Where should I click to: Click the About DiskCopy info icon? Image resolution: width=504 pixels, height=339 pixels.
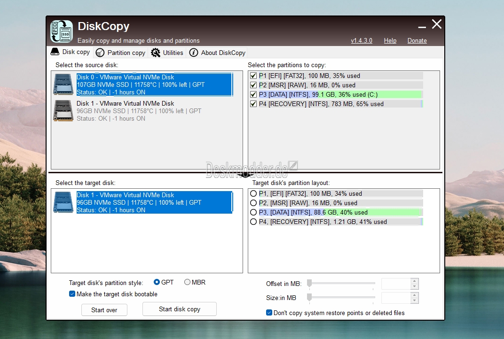tap(194, 53)
